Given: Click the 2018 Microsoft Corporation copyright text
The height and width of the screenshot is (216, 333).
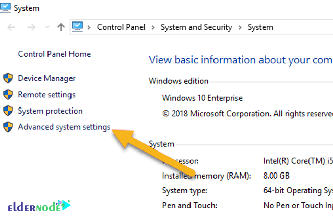Looking at the screenshot, I should point(248,114).
